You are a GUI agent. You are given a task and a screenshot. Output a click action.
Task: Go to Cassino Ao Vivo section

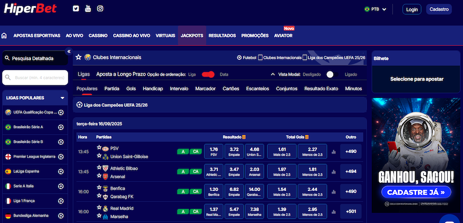pos(131,36)
